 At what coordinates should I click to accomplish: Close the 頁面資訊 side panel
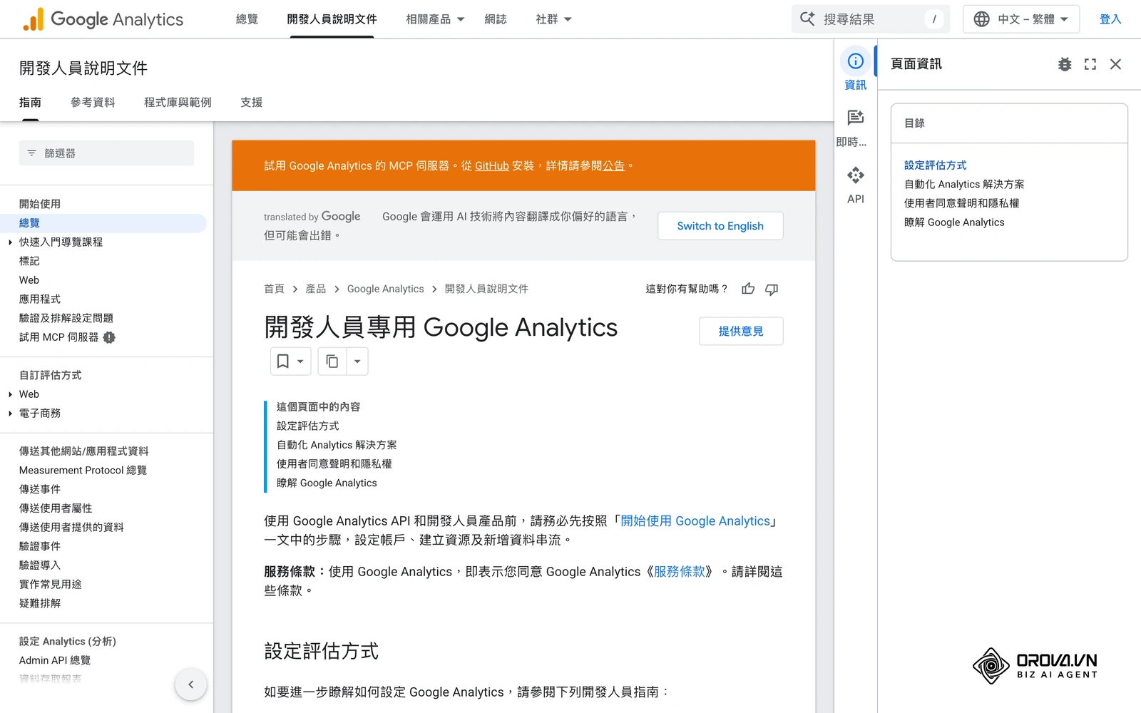[1116, 64]
